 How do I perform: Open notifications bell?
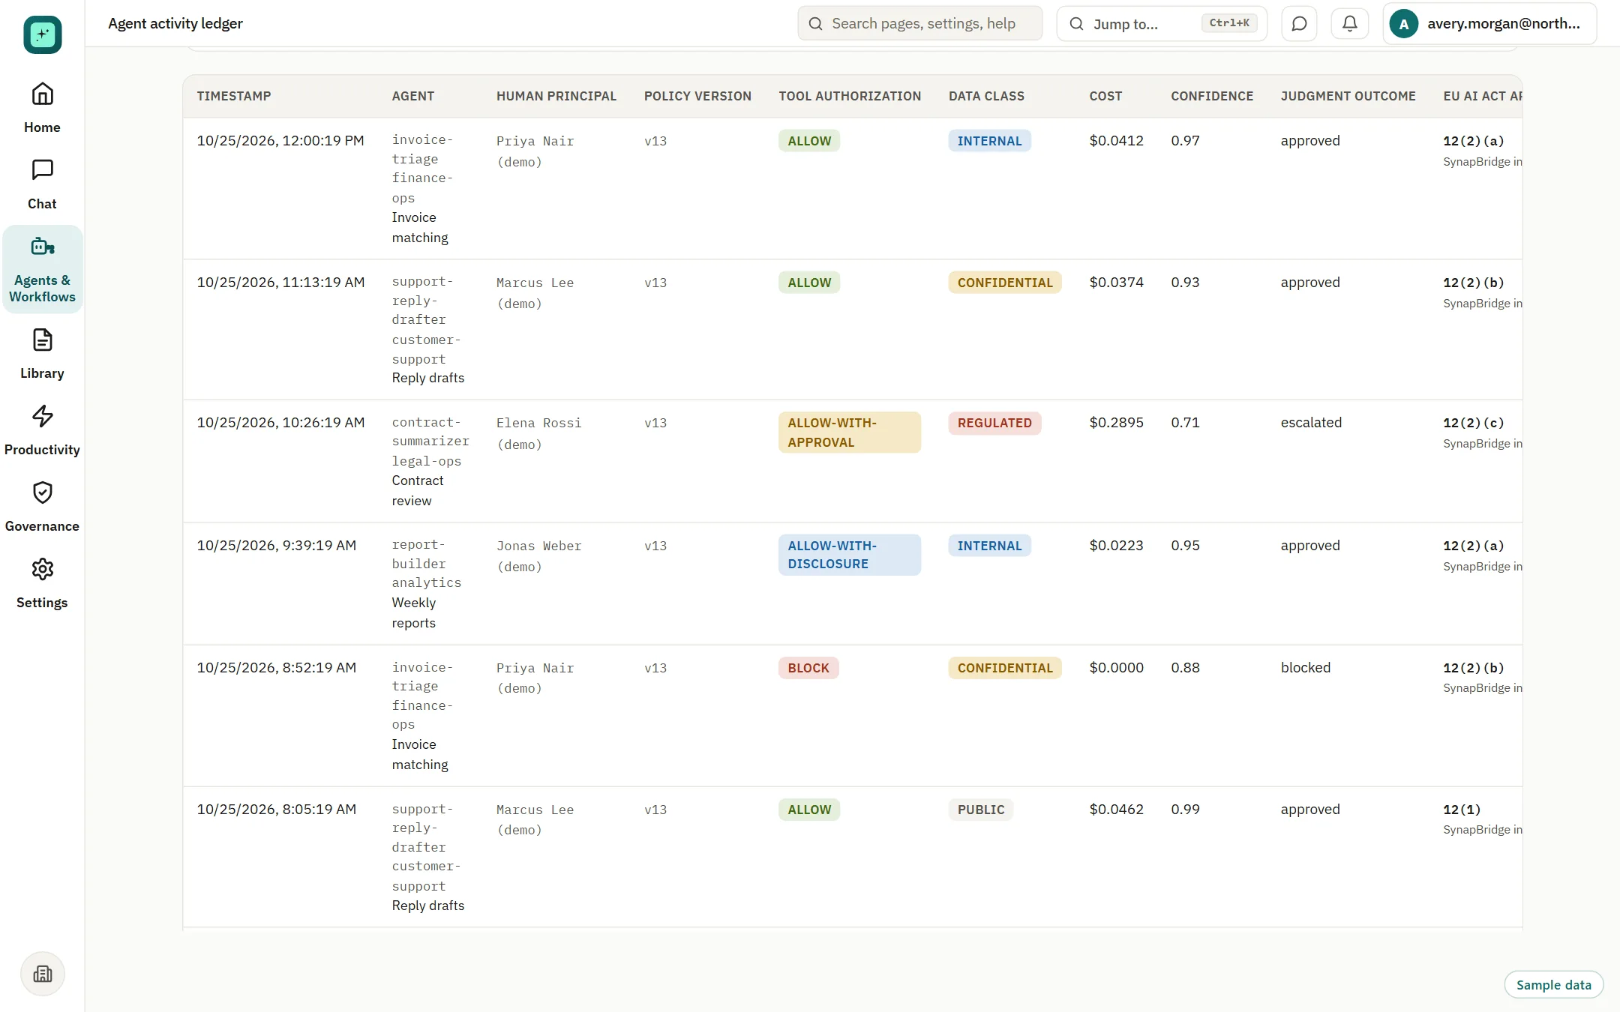pyautogui.click(x=1349, y=23)
